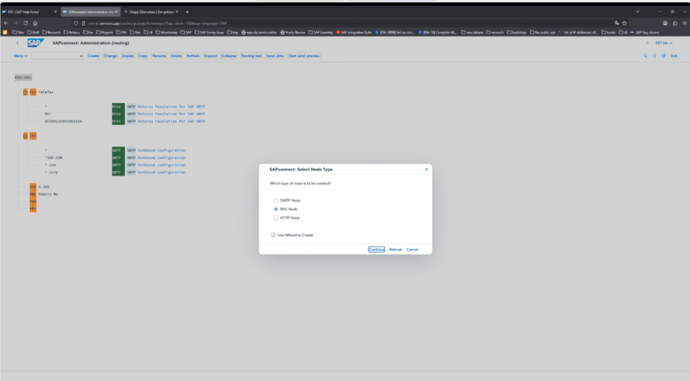690x381 pixels.
Task: Click the Delete toolbar button
Action: [x=176, y=56]
